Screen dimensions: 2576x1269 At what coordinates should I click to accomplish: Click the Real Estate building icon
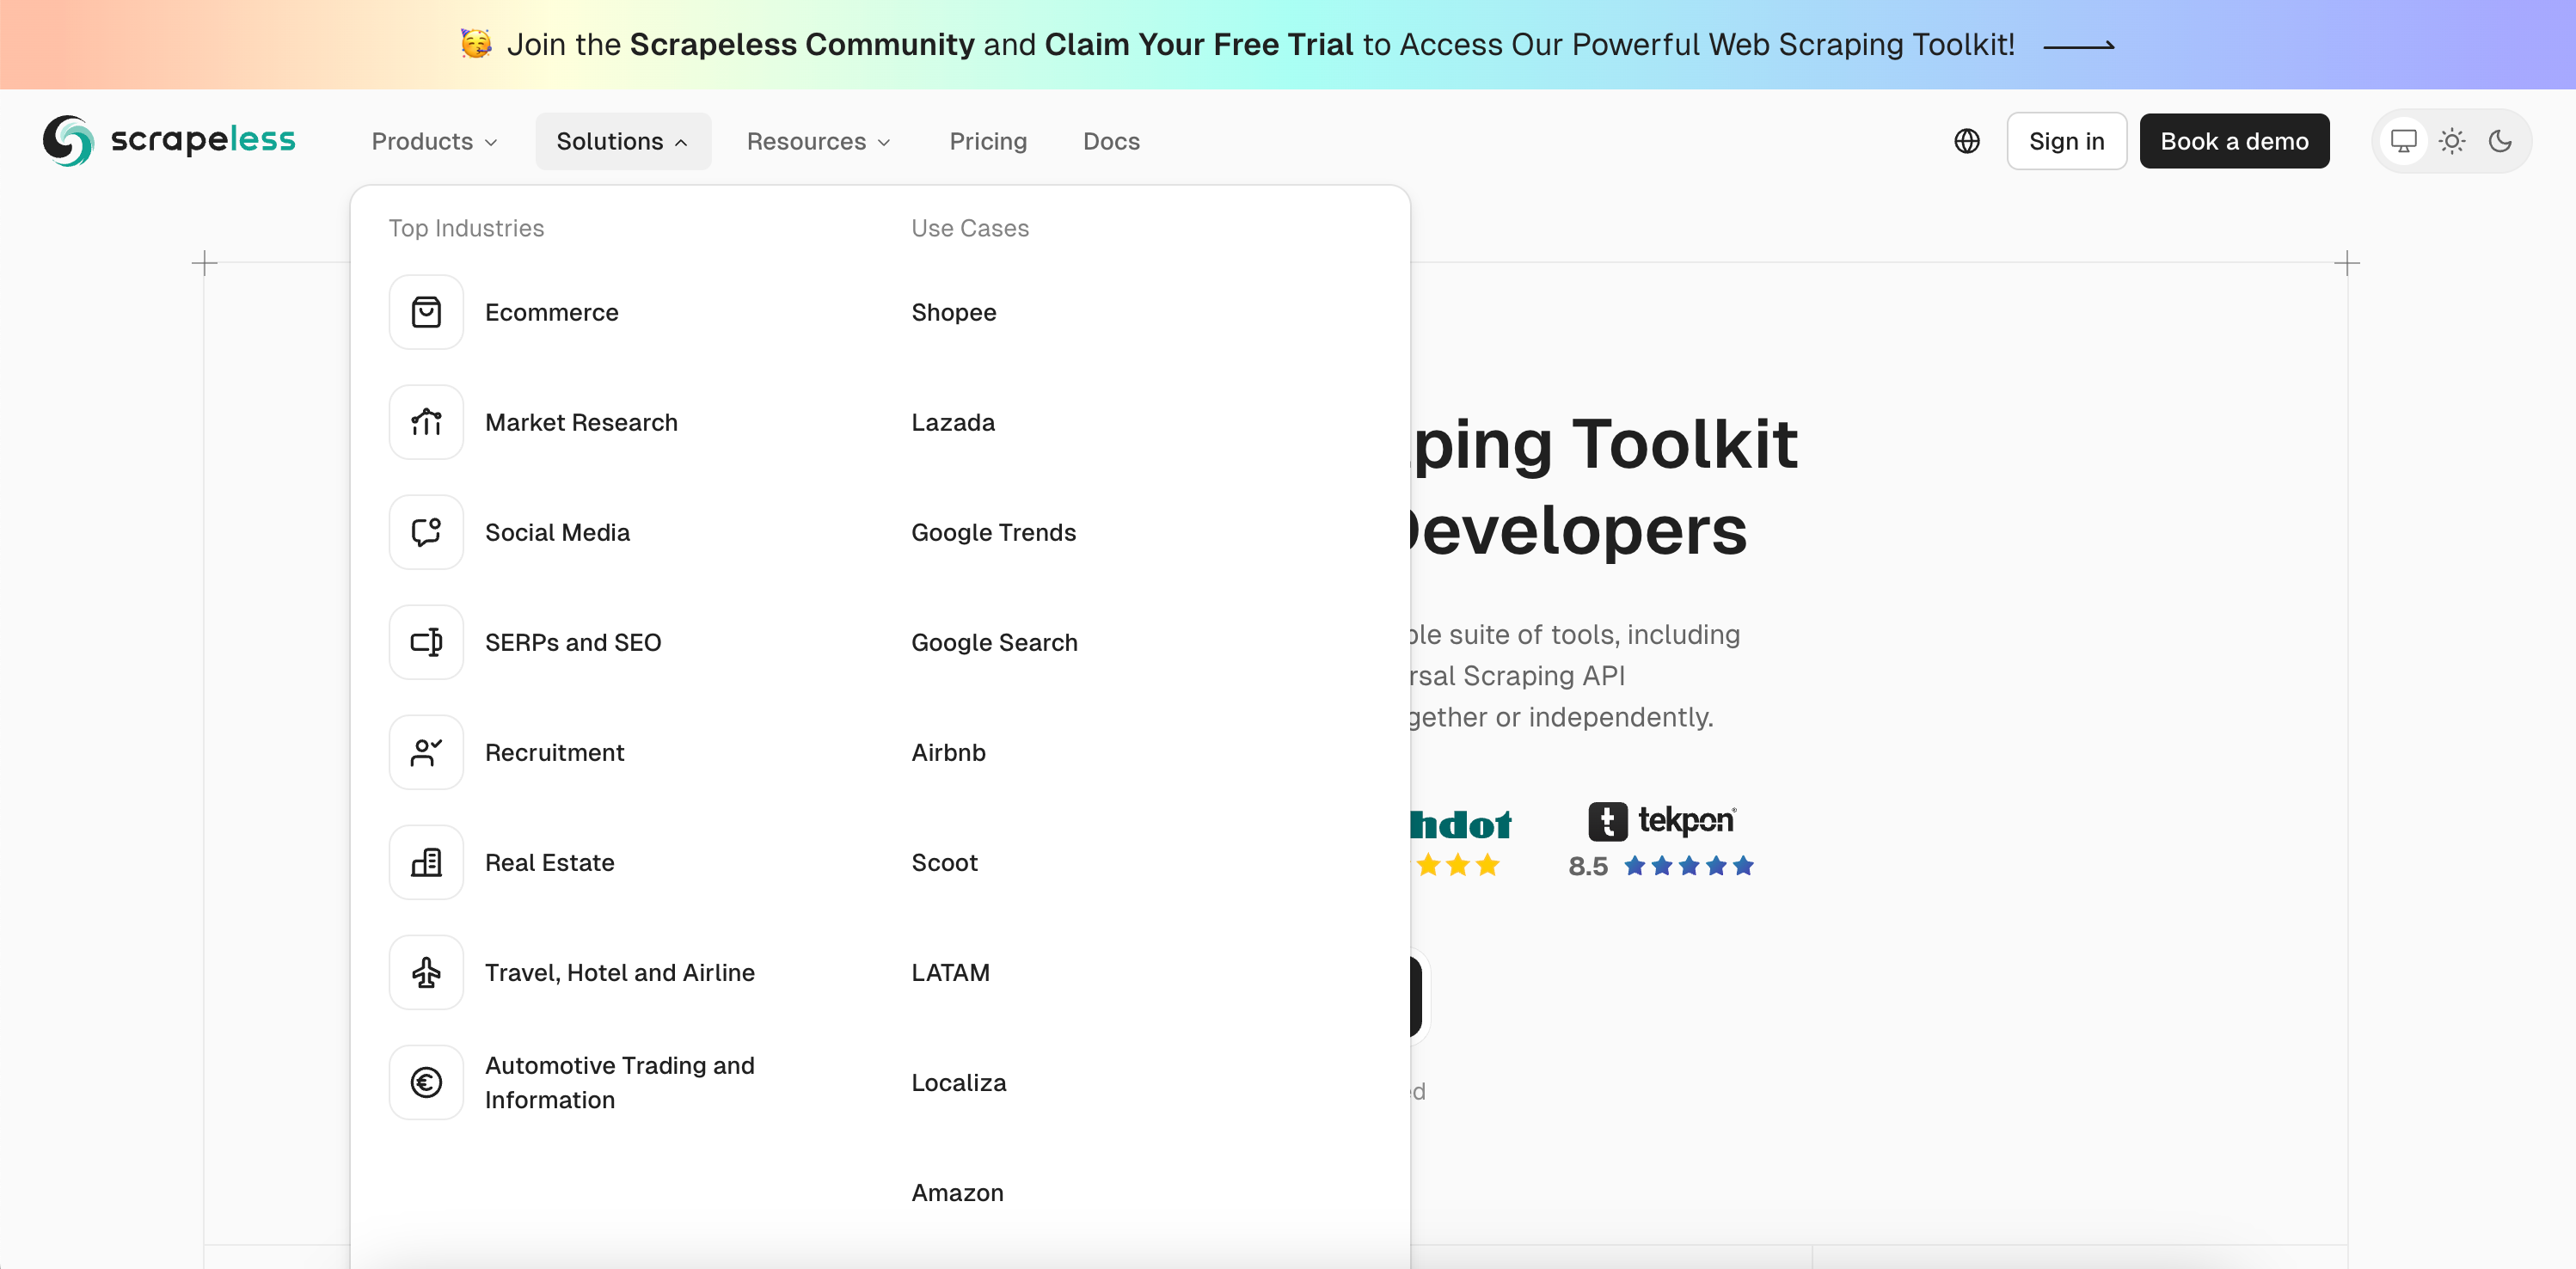pos(426,862)
